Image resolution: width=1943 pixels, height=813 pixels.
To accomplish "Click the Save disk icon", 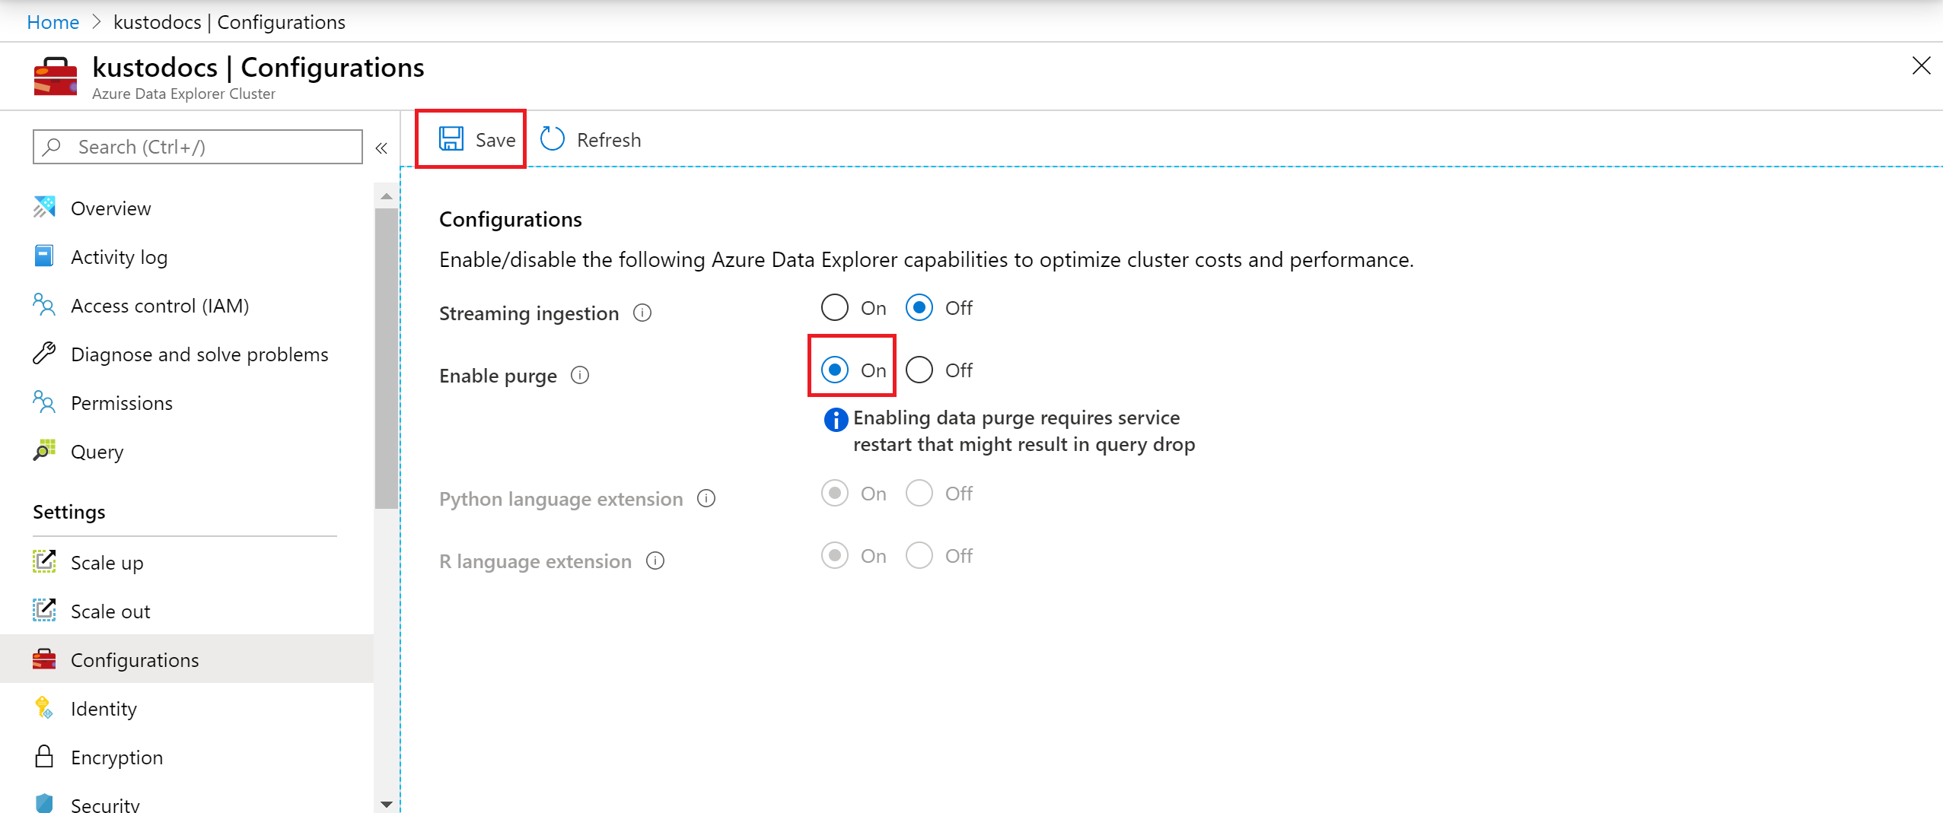I will click(451, 139).
